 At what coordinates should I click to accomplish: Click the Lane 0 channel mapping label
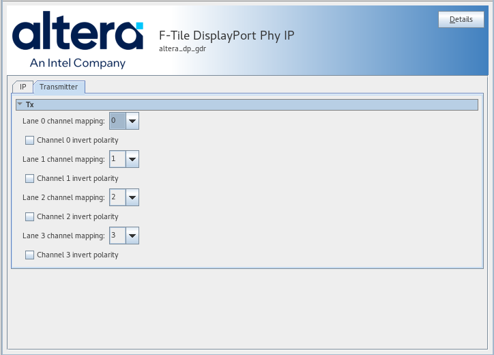pyautogui.click(x=63, y=121)
